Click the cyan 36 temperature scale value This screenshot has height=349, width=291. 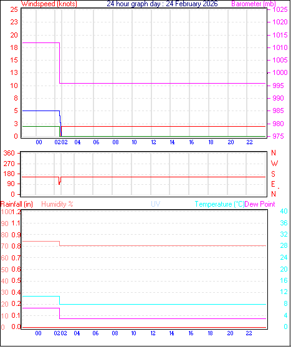tap(284, 223)
